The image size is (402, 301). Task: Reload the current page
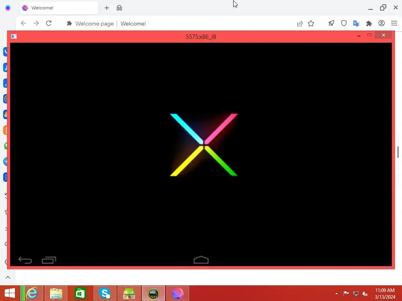pos(49,23)
